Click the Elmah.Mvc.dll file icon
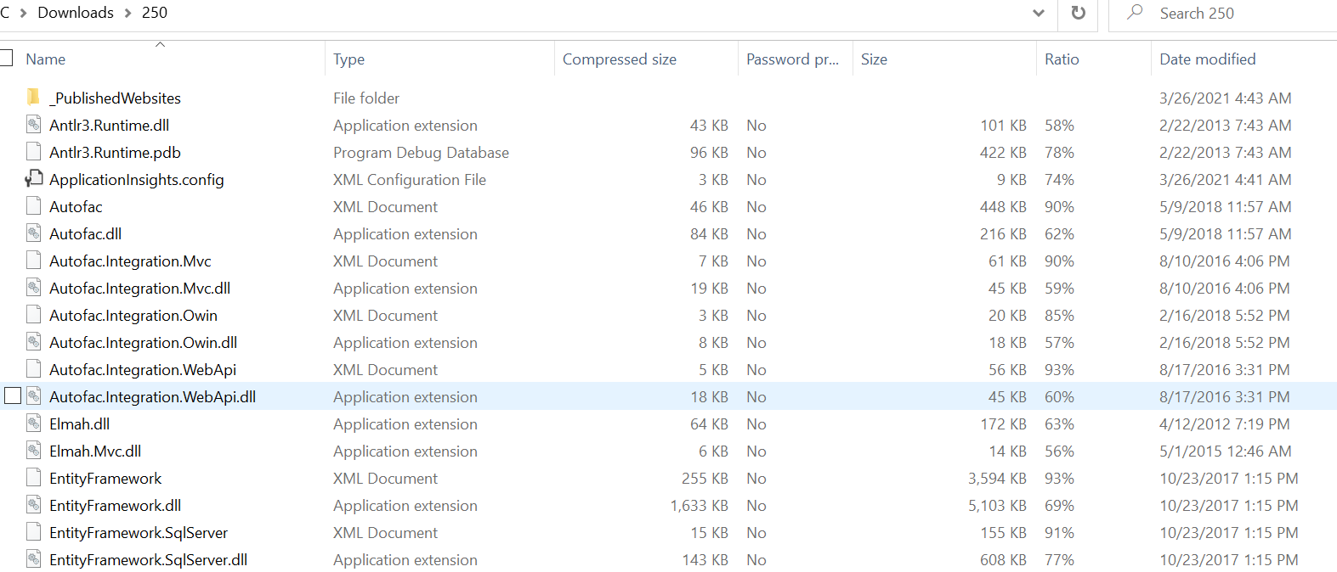 point(33,451)
